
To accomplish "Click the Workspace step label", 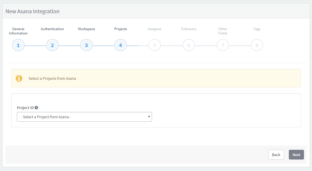I will click(86, 29).
